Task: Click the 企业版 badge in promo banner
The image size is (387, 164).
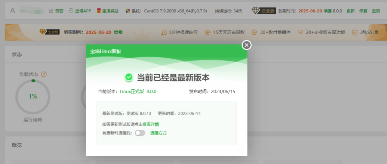Action: click(49, 32)
